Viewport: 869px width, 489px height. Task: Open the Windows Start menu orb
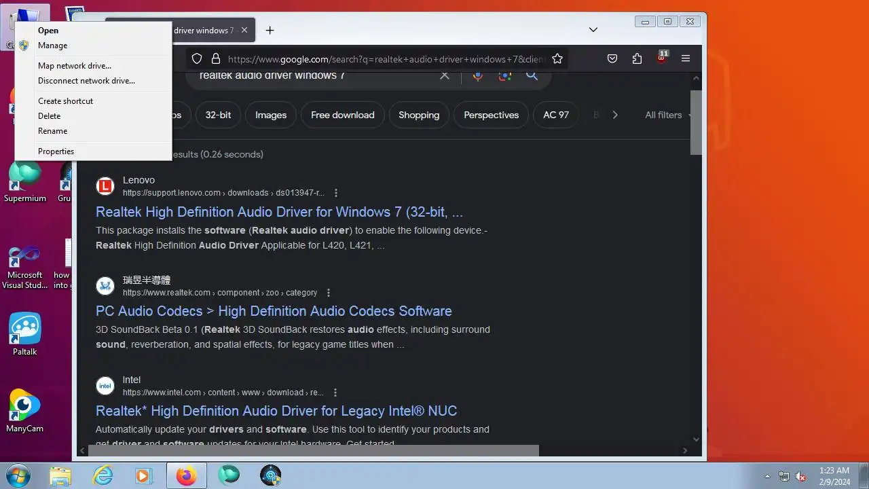coord(18,475)
